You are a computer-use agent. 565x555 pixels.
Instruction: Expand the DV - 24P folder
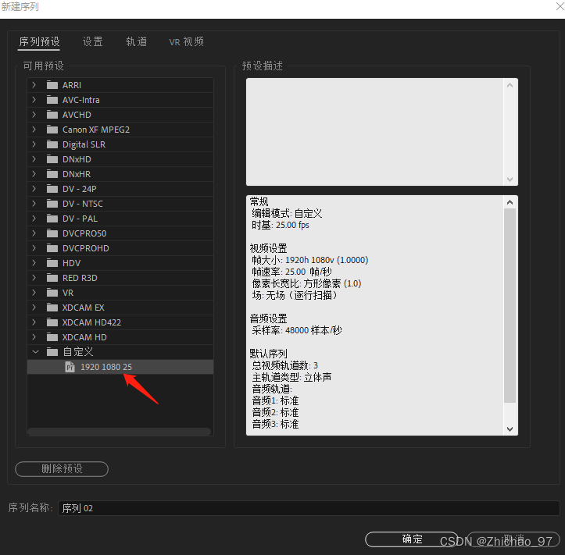34,189
